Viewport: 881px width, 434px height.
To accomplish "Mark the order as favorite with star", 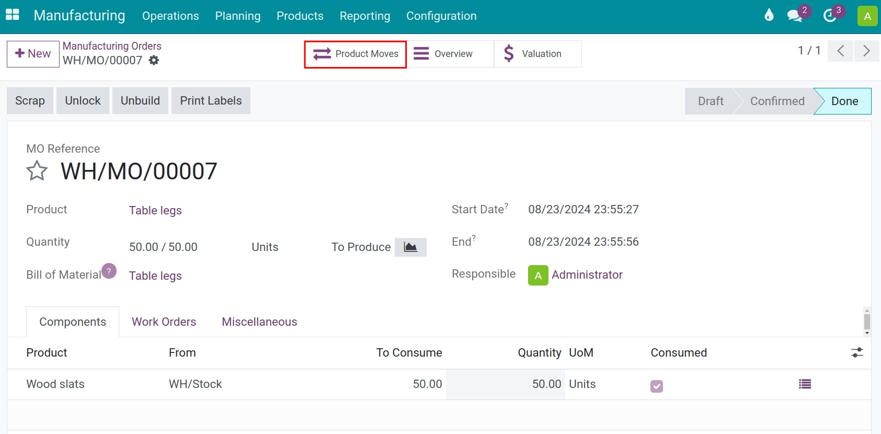I will [x=37, y=171].
